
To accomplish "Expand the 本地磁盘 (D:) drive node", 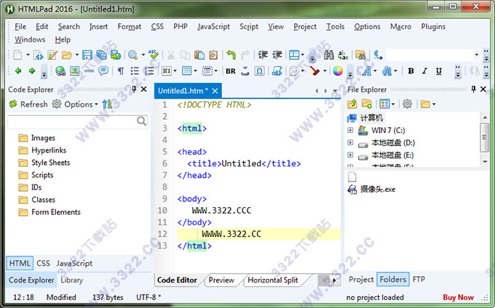I will pos(350,142).
